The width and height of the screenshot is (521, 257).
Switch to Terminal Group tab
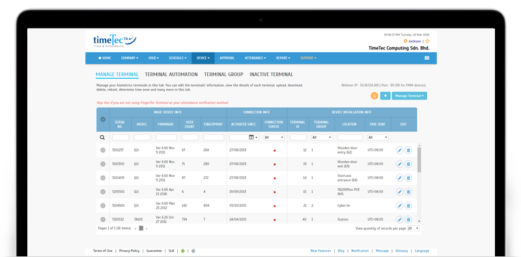pos(223,75)
